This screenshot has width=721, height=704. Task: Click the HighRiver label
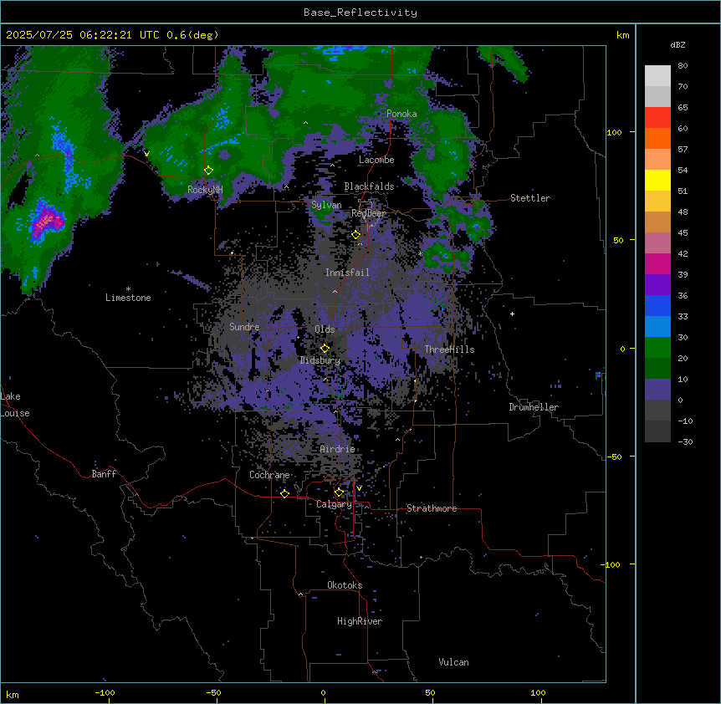pos(360,621)
